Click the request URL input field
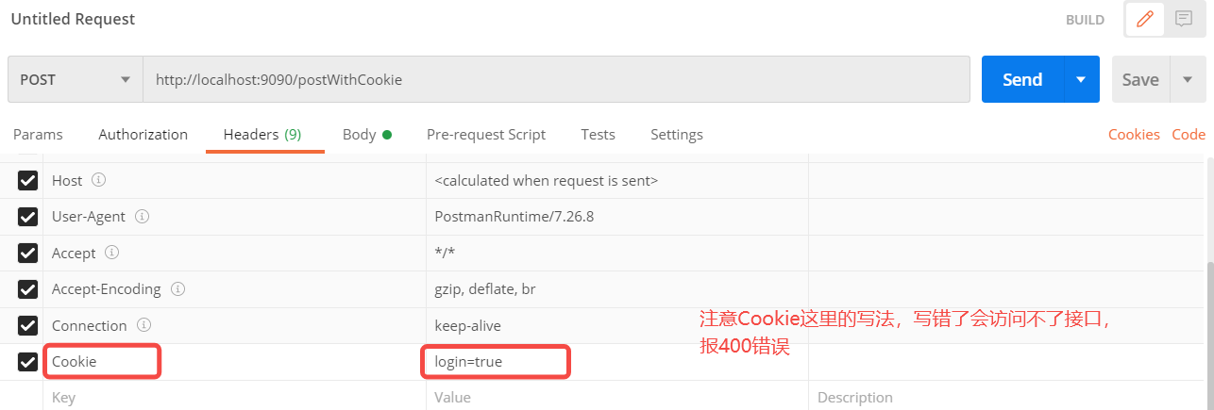Screen dimensions: 1214x410 tap(557, 80)
